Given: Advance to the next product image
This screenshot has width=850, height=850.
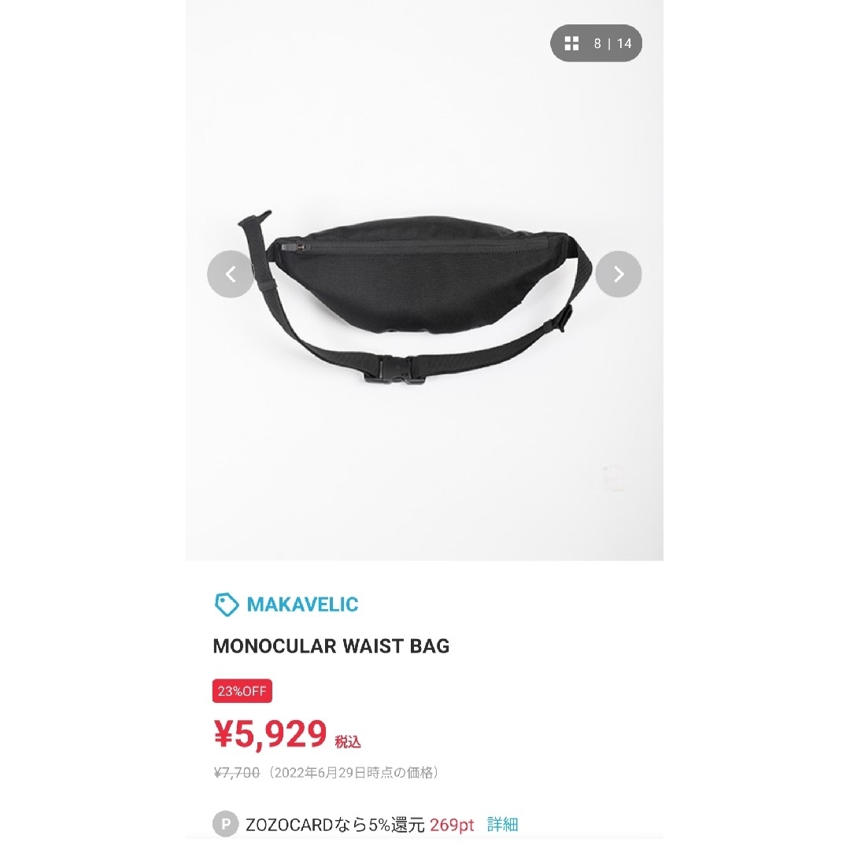Looking at the screenshot, I should tap(619, 274).
